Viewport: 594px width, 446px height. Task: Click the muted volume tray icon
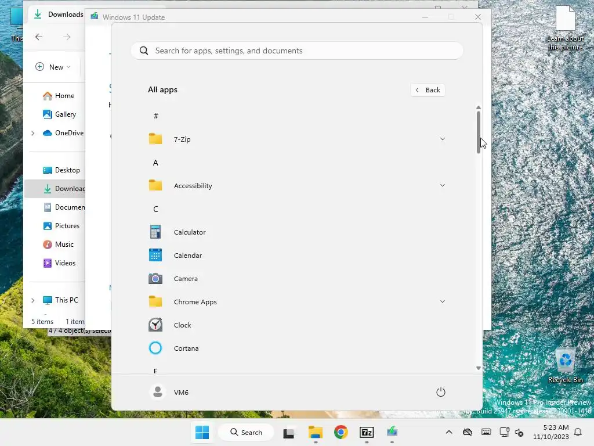pyautogui.click(x=520, y=432)
